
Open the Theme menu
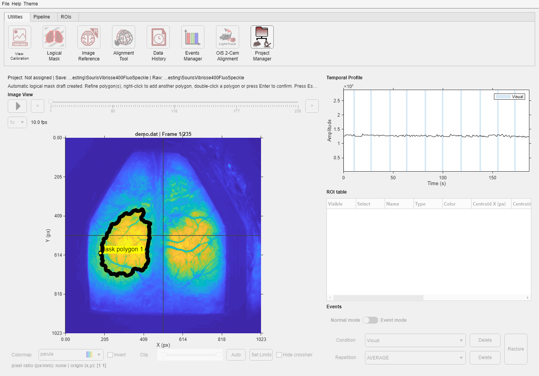31,4
